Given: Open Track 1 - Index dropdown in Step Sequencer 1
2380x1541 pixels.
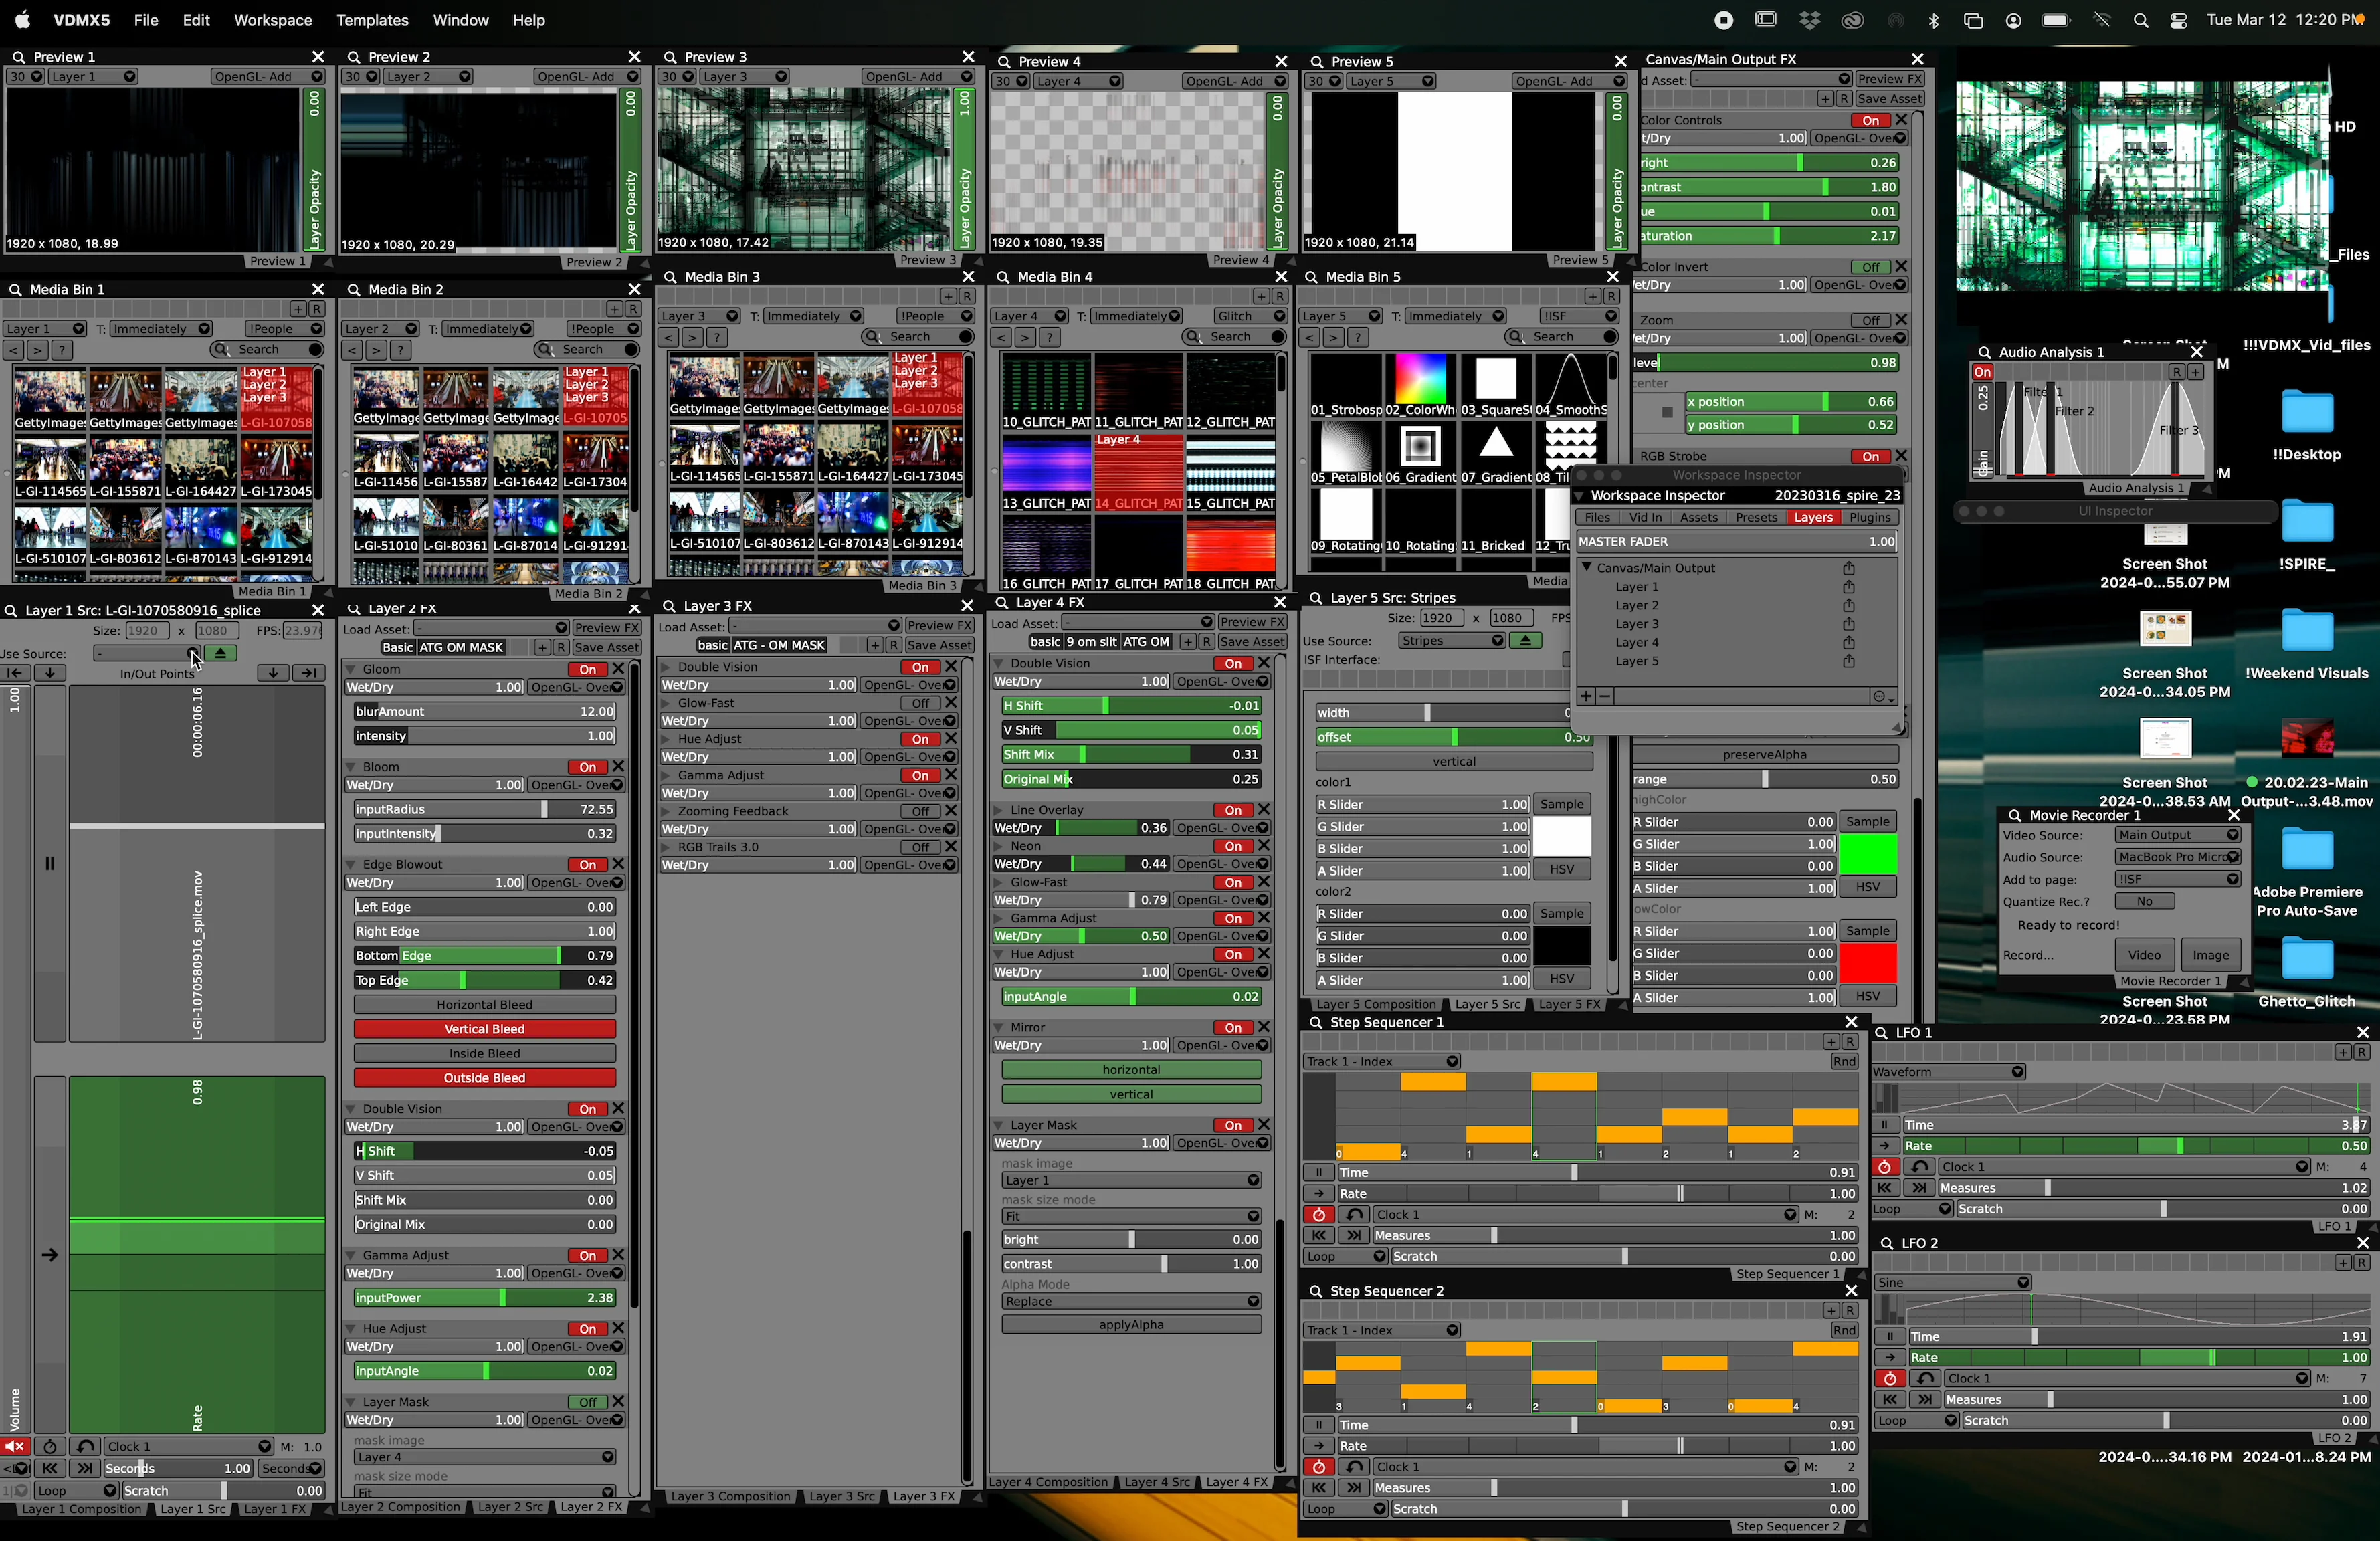Looking at the screenshot, I should click(x=1382, y=1061).
